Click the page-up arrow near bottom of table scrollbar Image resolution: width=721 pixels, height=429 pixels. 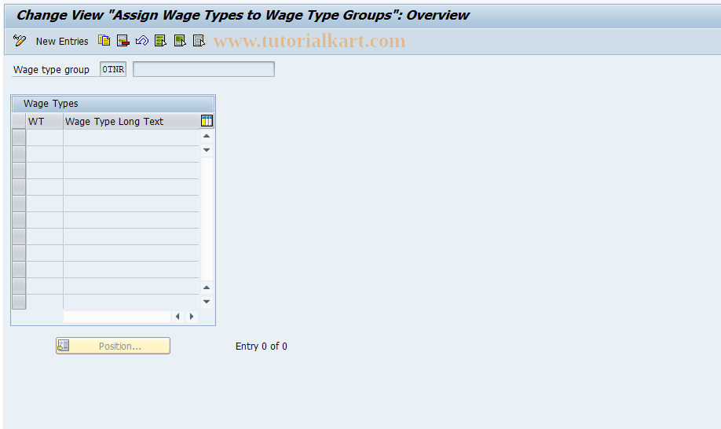[x=207, y=288]
